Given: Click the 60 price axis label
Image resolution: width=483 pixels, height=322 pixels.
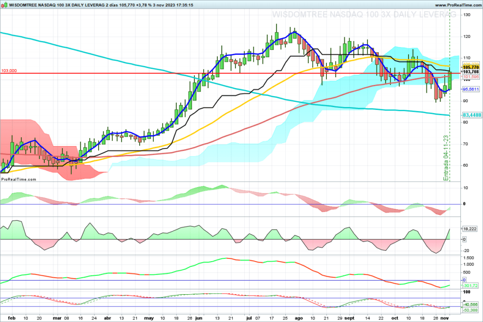Looking at the screenshot, I should tap(466, 165).
